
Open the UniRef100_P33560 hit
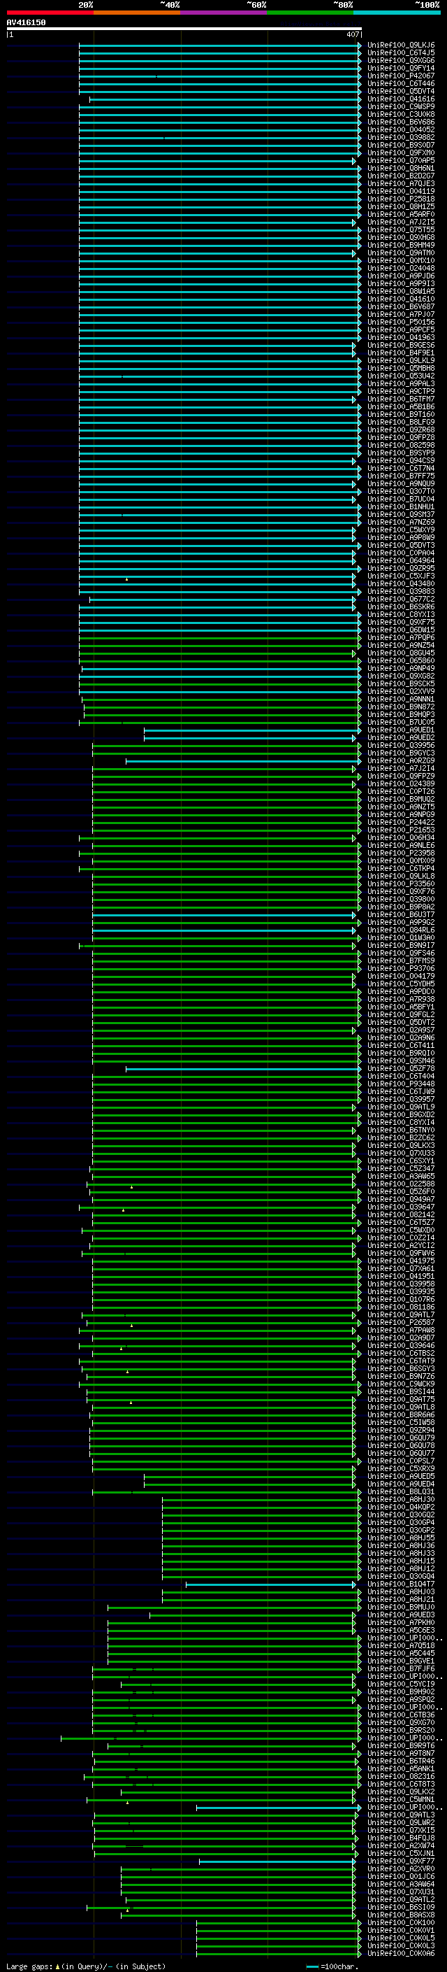point(400,884)
